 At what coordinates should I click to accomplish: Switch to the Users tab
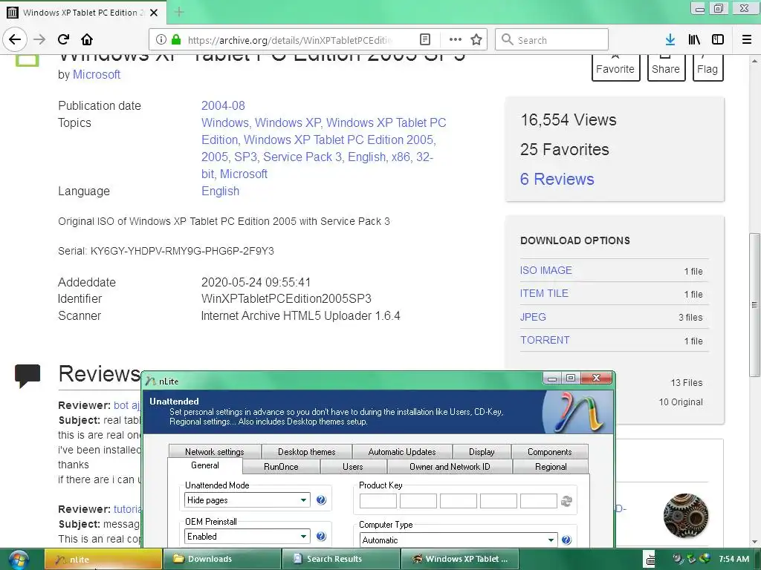tap(353, 467)
